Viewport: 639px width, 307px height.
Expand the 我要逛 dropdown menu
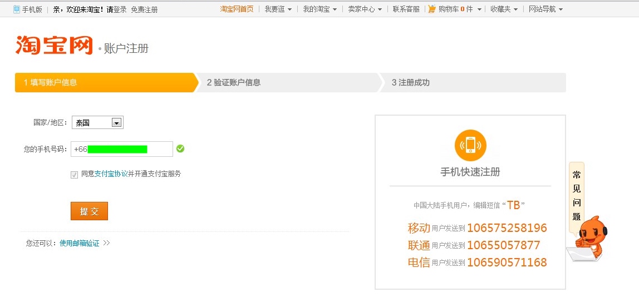click(x=278, y=9)
